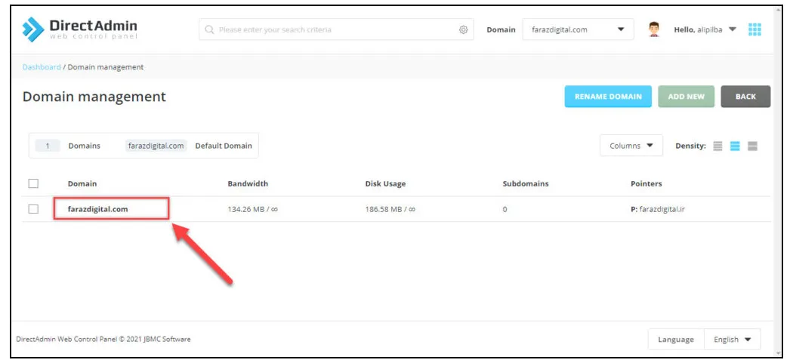Click the Language button in footer
Viewport: 793px width, 363px height.
pos(676,340)
